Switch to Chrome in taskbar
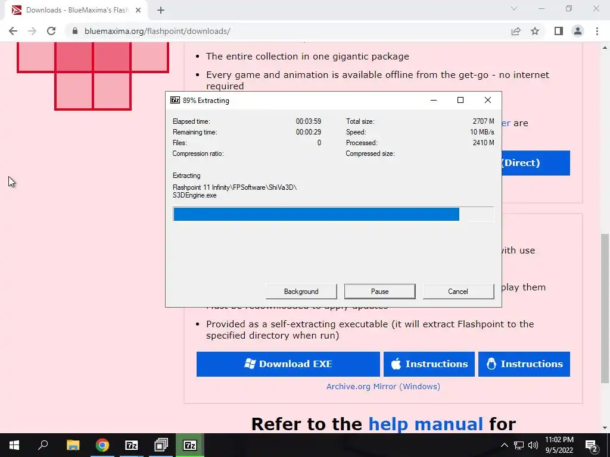Screen dimensions: 610x457 click(x=102, y=445)
